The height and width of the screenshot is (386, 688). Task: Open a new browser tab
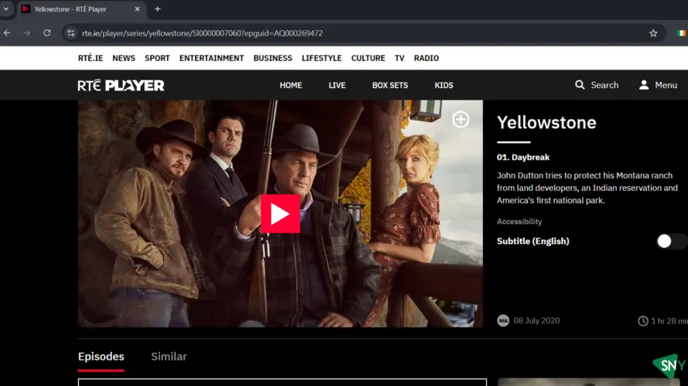[x=158, y=8]
